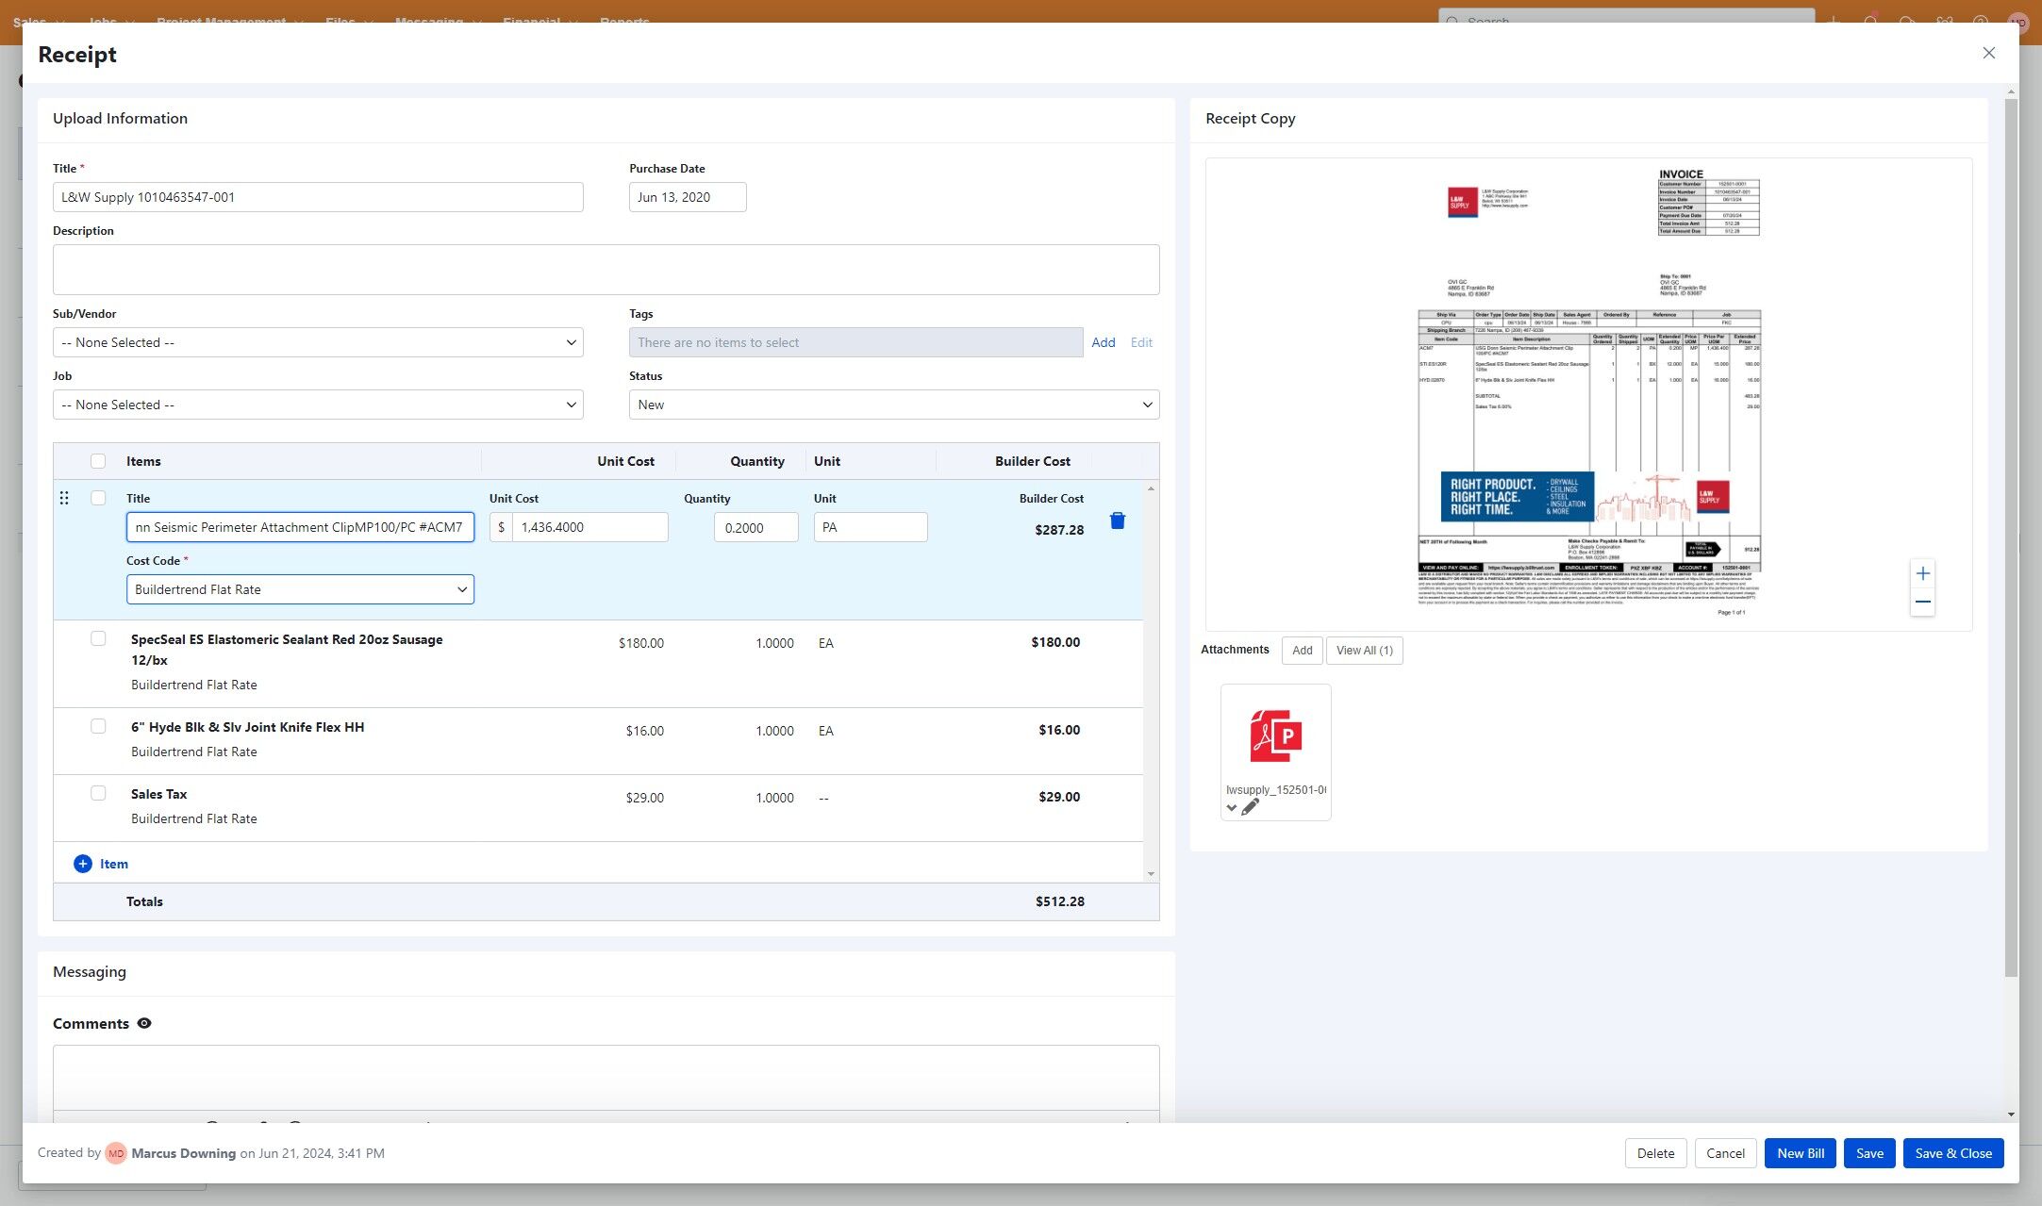The height and width of the screenshot is (1206, 2042).
Task: Check the SpecSeal ES Elastomeric Sealant checkbox
Action: click(98, 638)
